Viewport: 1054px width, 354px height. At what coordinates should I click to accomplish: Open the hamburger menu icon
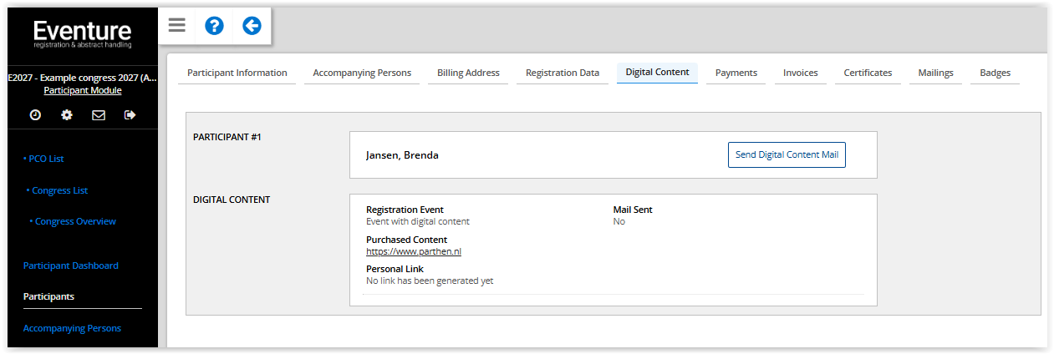point(176,25)
